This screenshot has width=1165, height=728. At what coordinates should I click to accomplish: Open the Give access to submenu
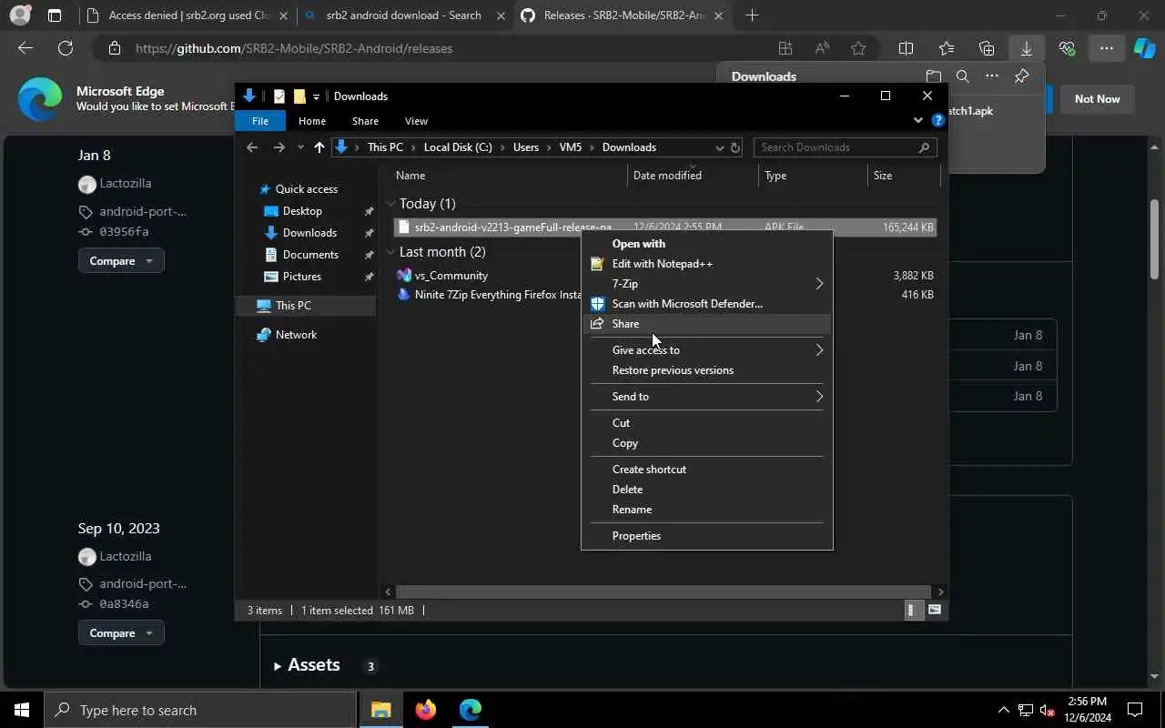[x=706, y=350]
